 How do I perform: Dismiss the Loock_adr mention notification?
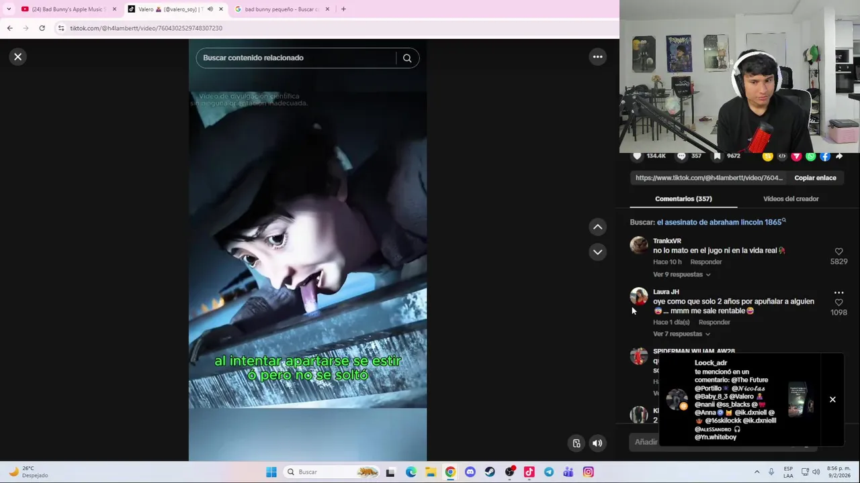832,400
